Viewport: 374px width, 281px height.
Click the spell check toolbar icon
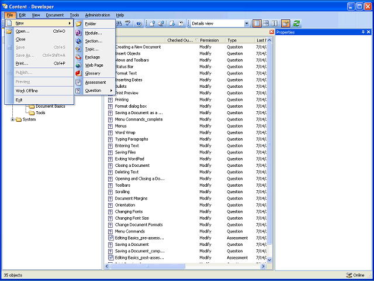(128, 23)
